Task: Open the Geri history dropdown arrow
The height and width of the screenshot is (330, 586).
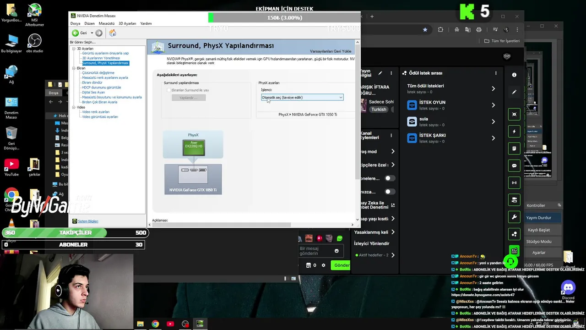Action: (x=92, y=33)
